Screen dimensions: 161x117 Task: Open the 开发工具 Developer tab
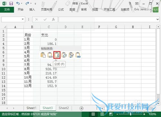[x=109, y=9]
